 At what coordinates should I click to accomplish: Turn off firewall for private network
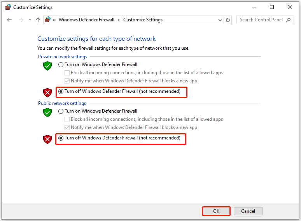point(119,91)
